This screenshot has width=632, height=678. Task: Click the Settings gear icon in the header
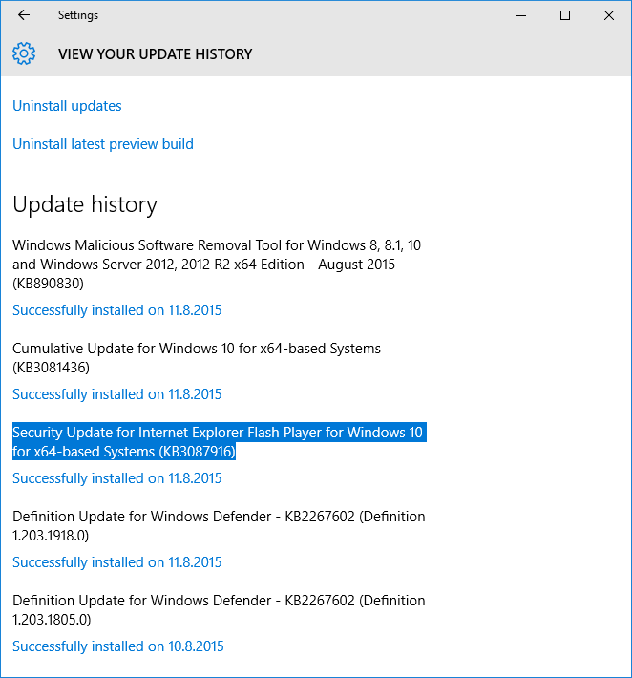(x=24, y=53)
